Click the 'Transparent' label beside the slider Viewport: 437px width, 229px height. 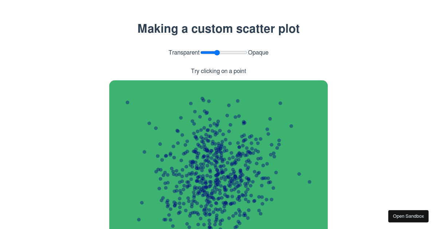(184, 53)
